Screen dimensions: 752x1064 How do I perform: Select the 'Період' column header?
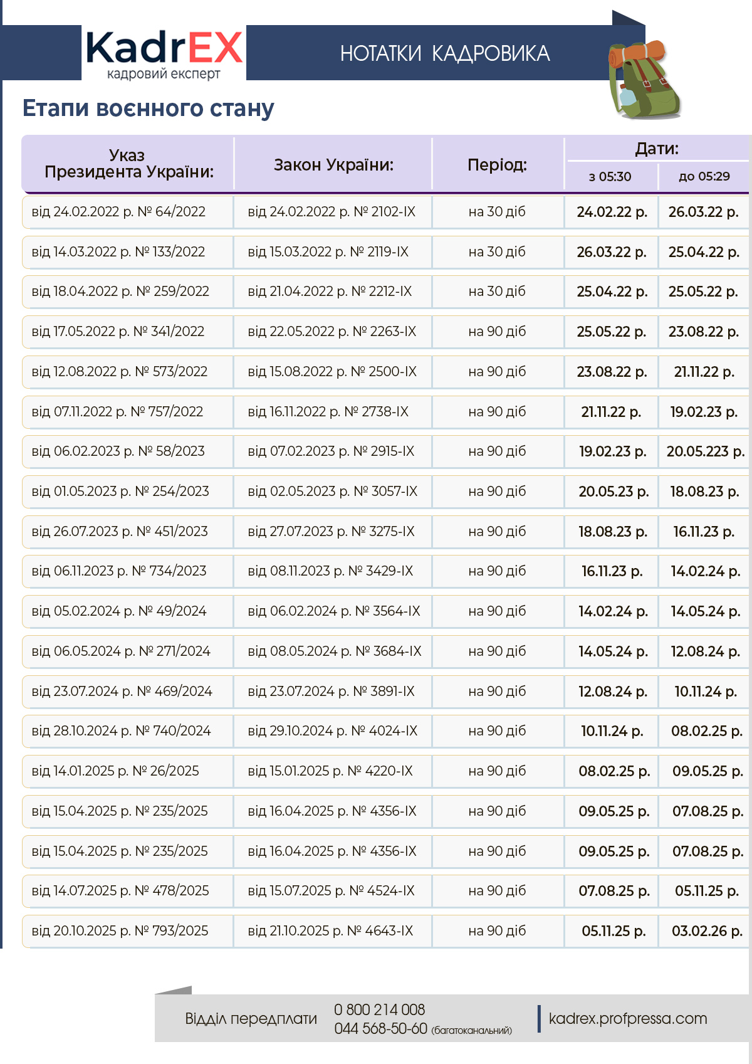(x=497, y=165)
